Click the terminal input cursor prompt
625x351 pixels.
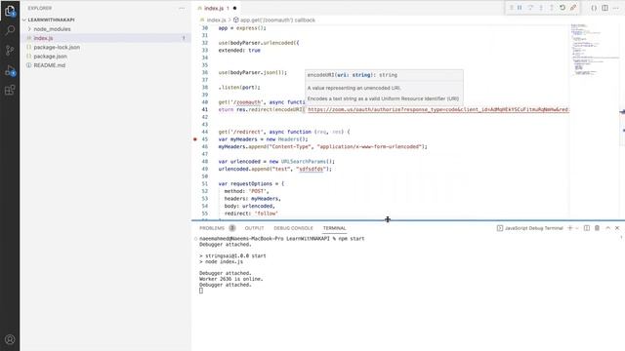(201, 291)
